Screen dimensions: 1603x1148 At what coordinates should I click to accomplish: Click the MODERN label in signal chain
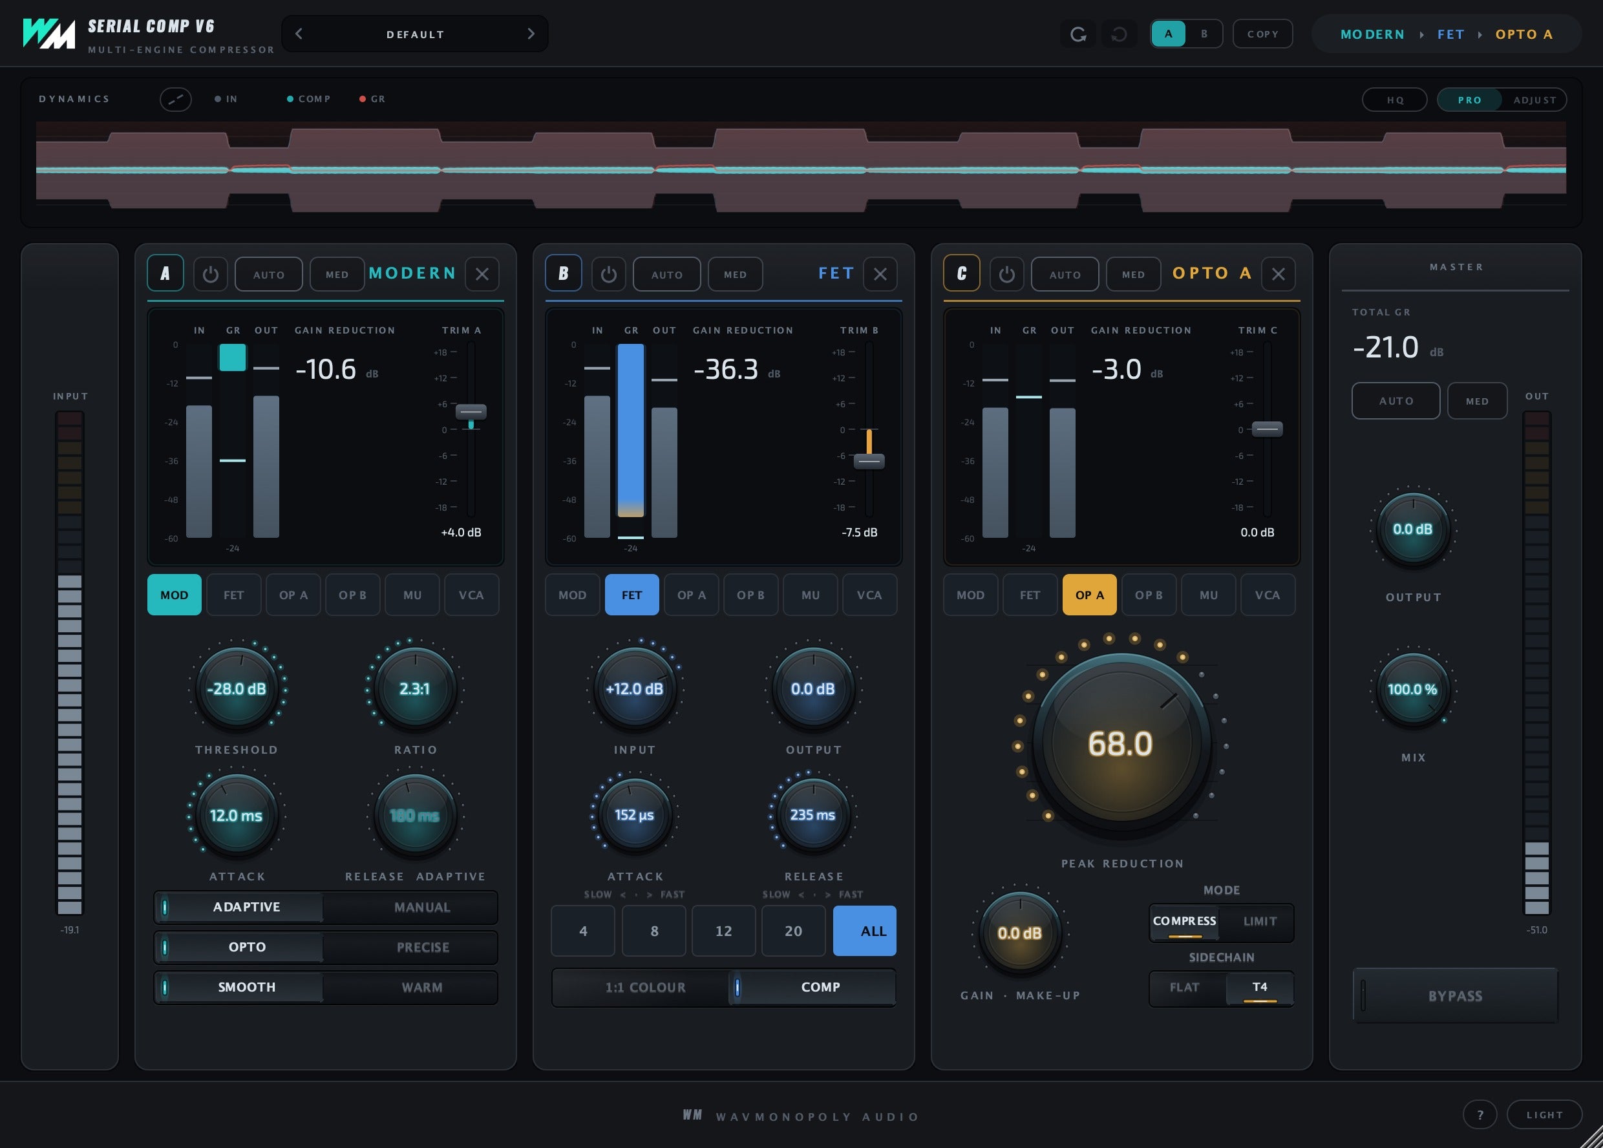pos(1372,34)
